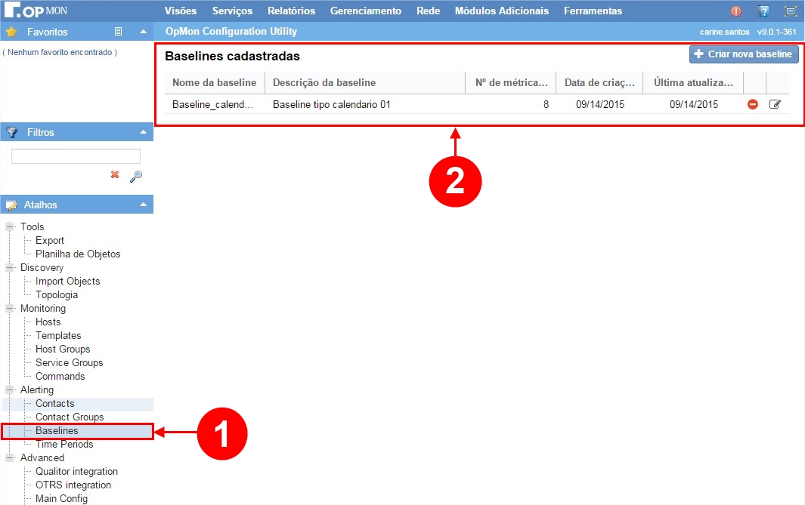The image size is (805, 505).
Task: Click the Criar nova baseline button
Action: click(x=743, y=54)
